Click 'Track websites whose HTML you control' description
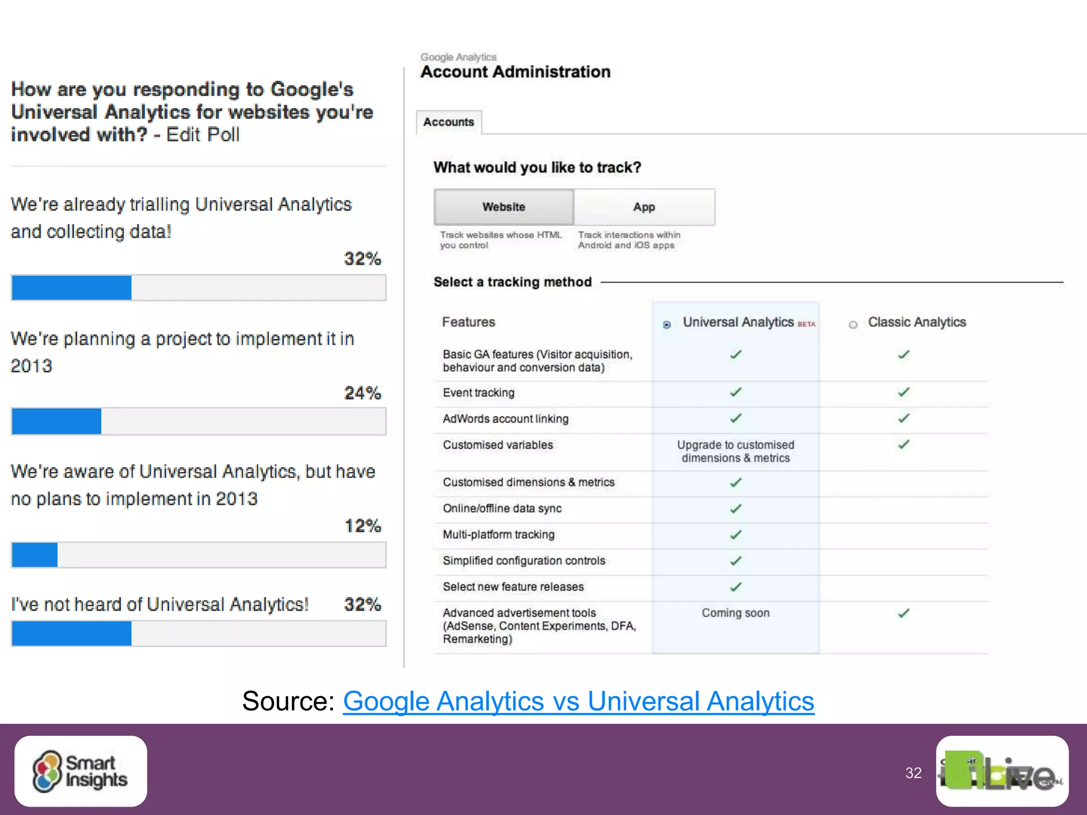This screenshot has height=815, width=1087. tap(501, 240)
